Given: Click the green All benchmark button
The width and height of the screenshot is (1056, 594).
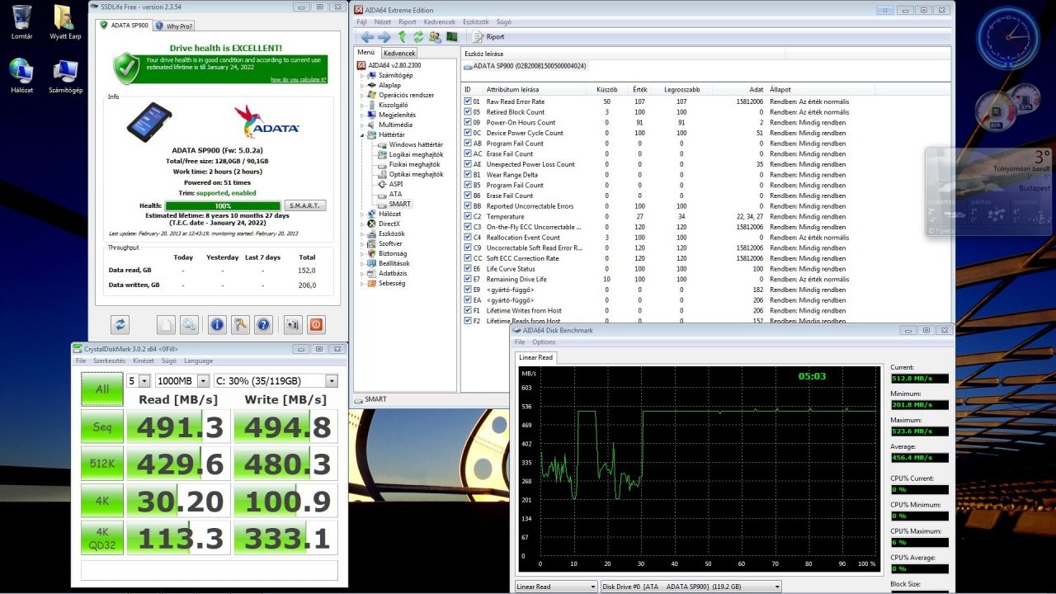Looking at the screenshot, I should [x=101, y=389].
